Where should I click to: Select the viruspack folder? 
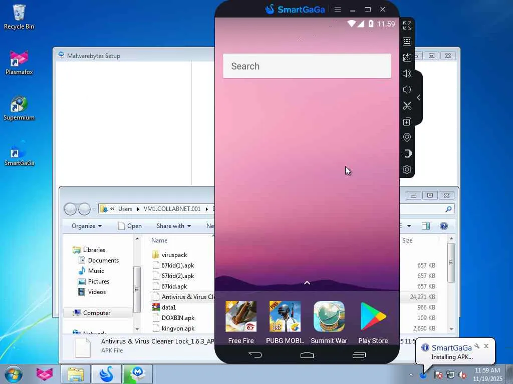pyautogui.click(x=174, y=254)
